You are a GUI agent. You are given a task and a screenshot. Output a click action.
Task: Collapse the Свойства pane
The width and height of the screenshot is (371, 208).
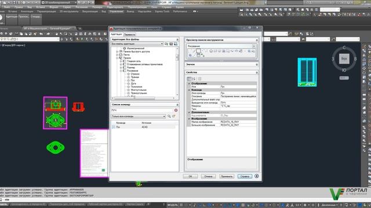click(x=257, y=72)
